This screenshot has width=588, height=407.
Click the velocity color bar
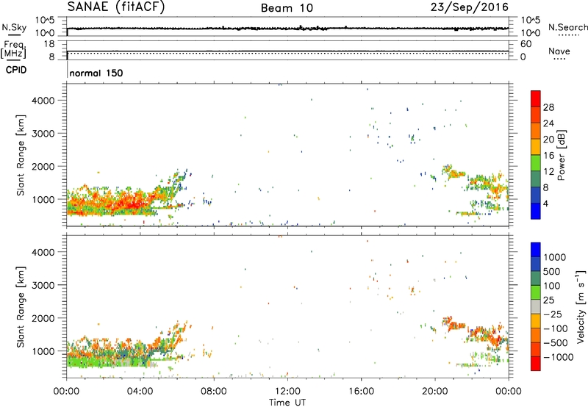coord(536,306)
